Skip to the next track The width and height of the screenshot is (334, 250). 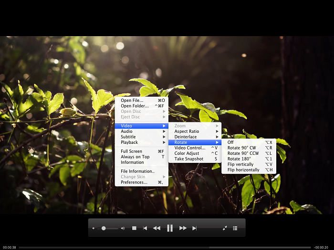[x=194, y=228]
